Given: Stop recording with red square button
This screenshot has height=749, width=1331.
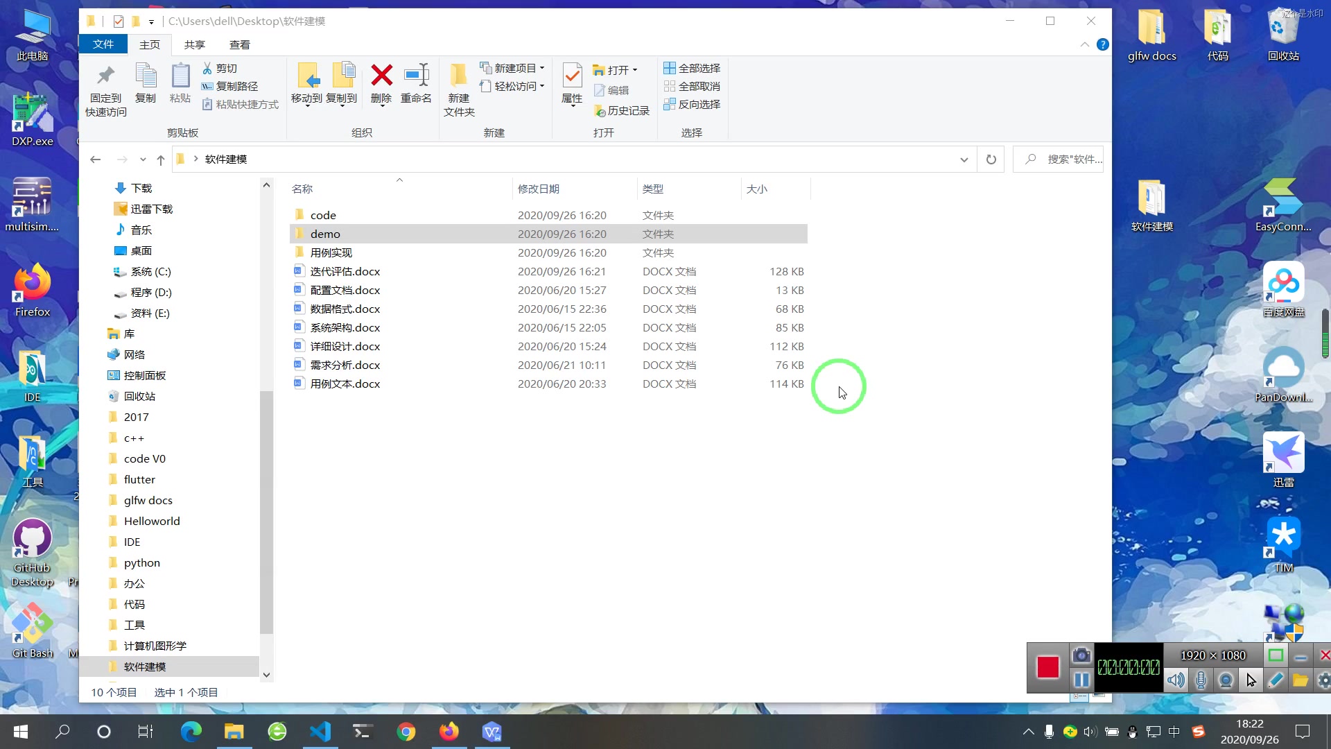Looking at the screenshot, I should pyautogui.click(x=1047, y=667).
